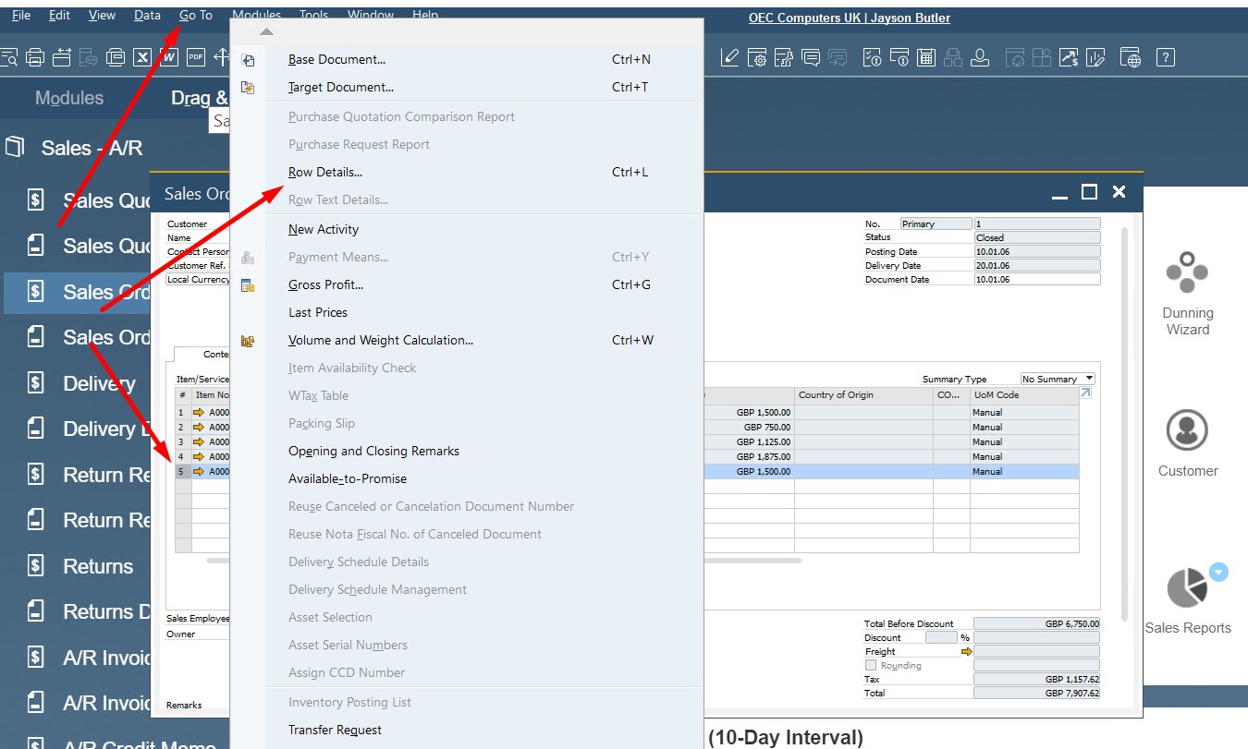Screen dimensions: 1248x749
Task: Open the Window menu
Action: pos(370,15)
